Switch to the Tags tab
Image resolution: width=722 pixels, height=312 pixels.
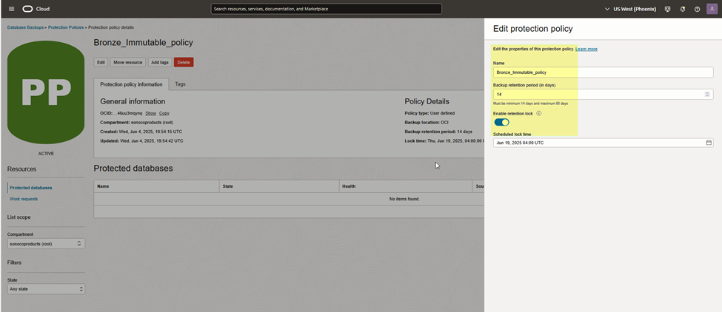click(180, 84)
